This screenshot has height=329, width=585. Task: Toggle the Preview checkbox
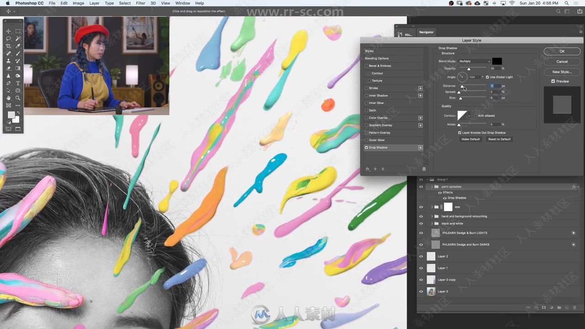click(x=553, y=81)
